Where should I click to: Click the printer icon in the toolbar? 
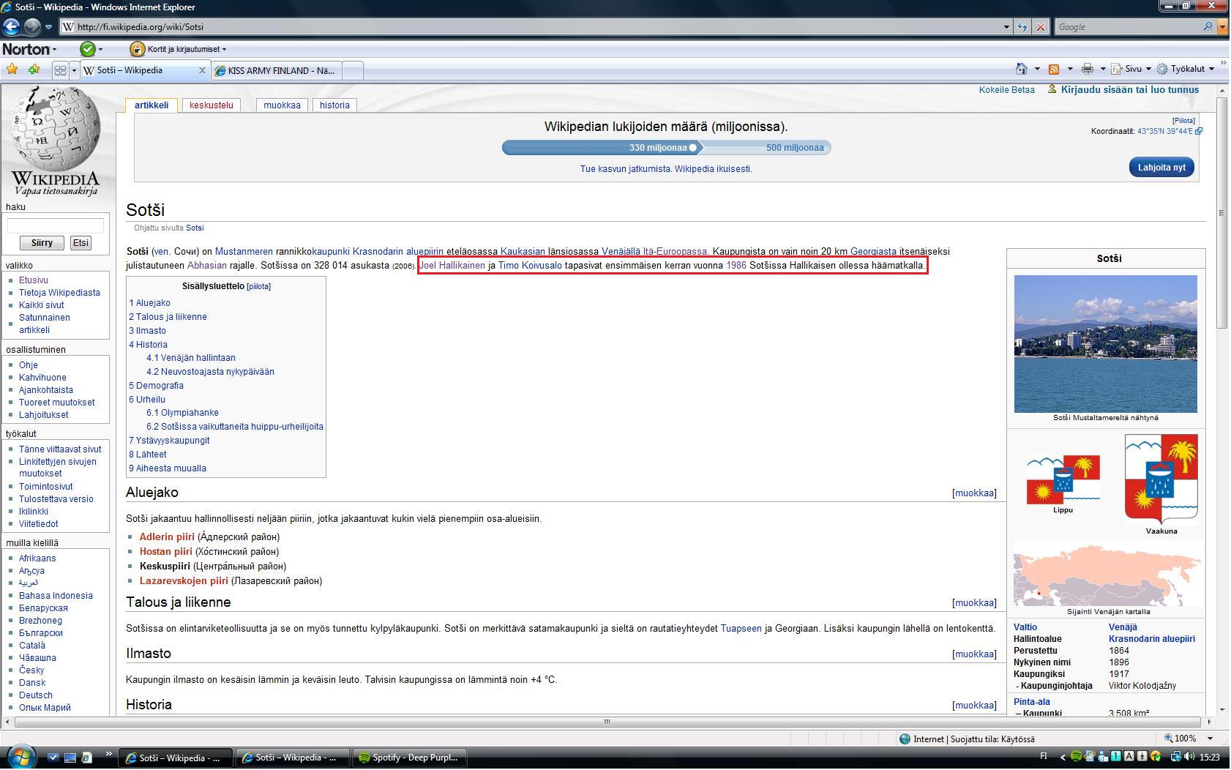1088,69
